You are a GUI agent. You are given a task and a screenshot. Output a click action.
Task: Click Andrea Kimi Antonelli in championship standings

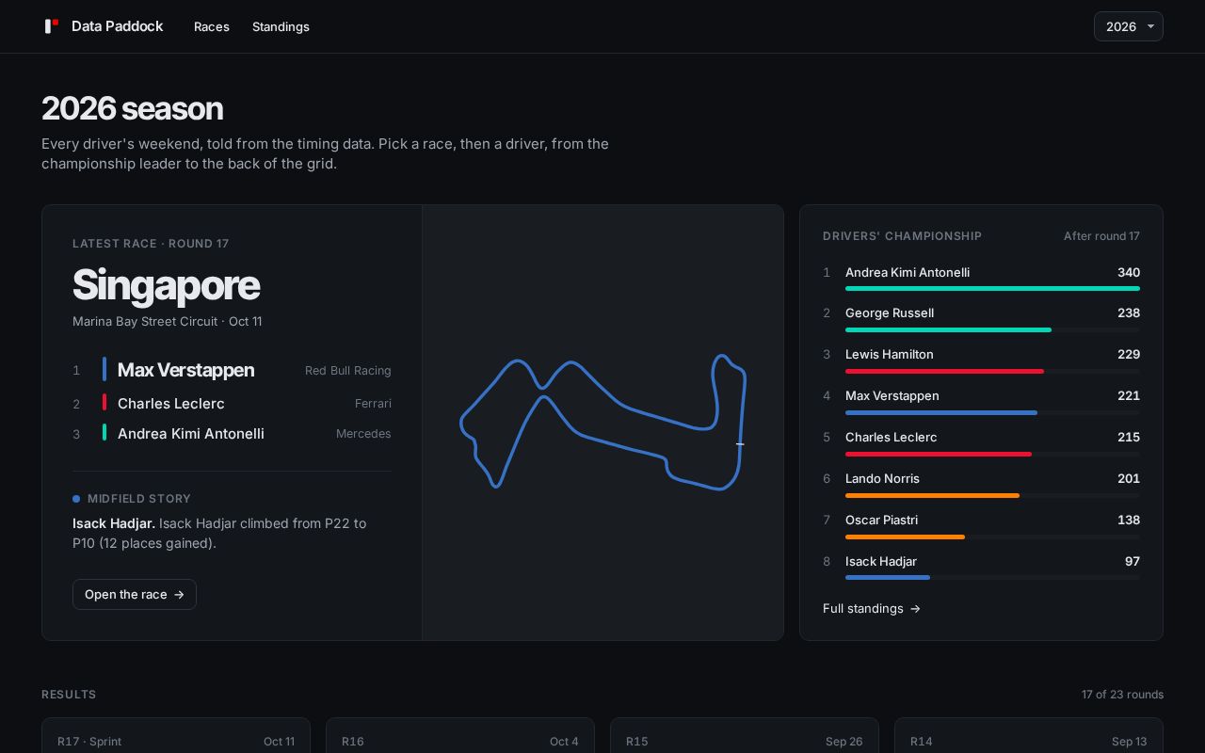coord(981,278)
